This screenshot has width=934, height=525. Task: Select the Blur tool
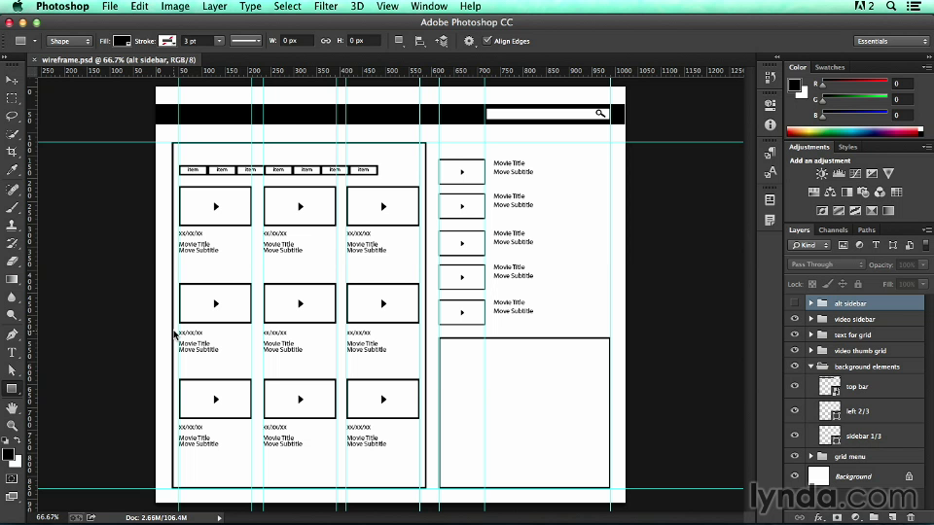pyautogui.click(x=12, y=297)
